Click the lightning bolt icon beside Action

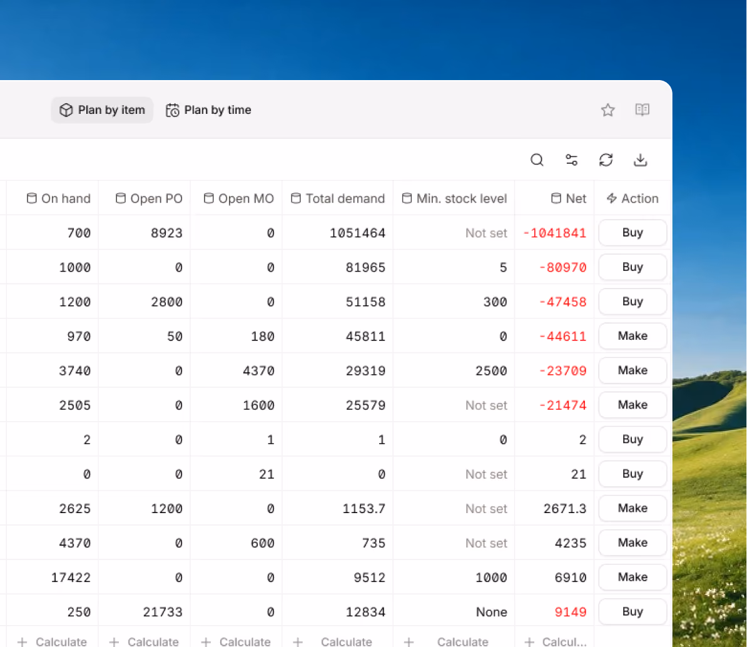coord(612,198)
